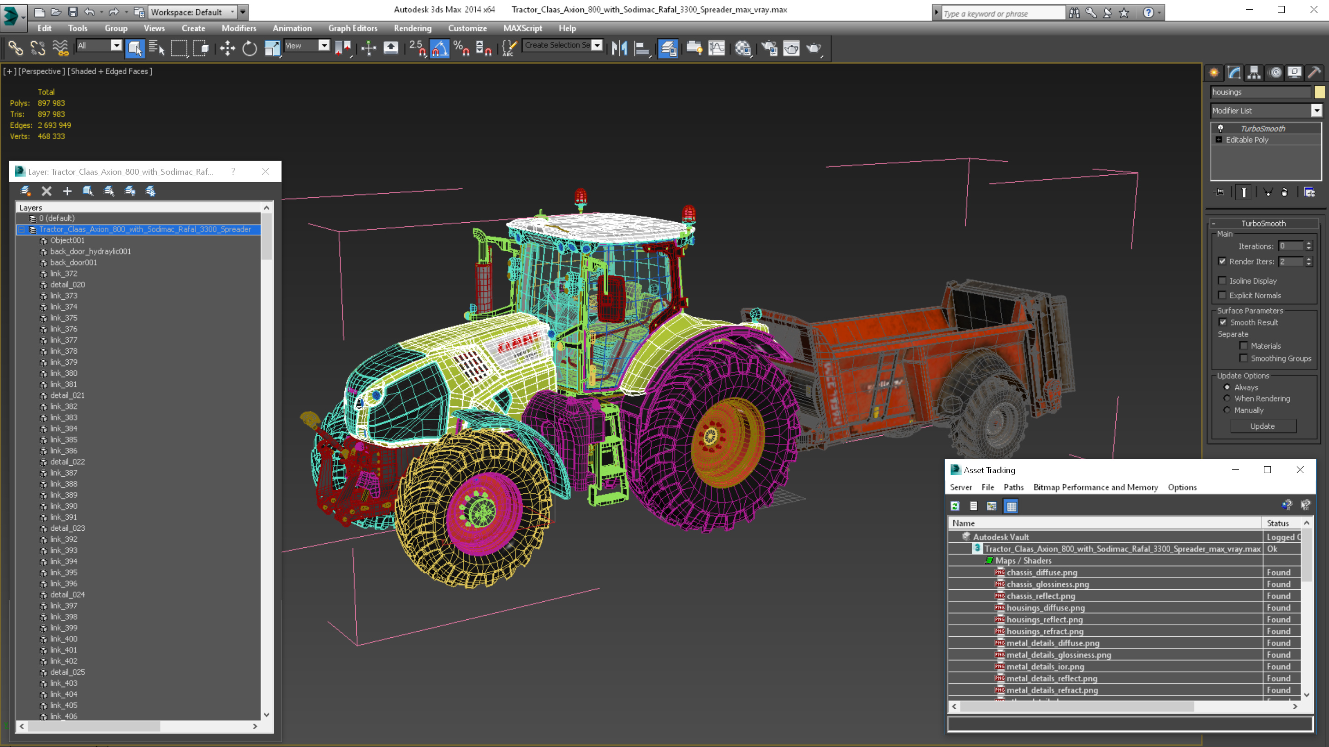
Task: Add selected objects to layer (plus icon)
Action: click(x=67, y=191)
